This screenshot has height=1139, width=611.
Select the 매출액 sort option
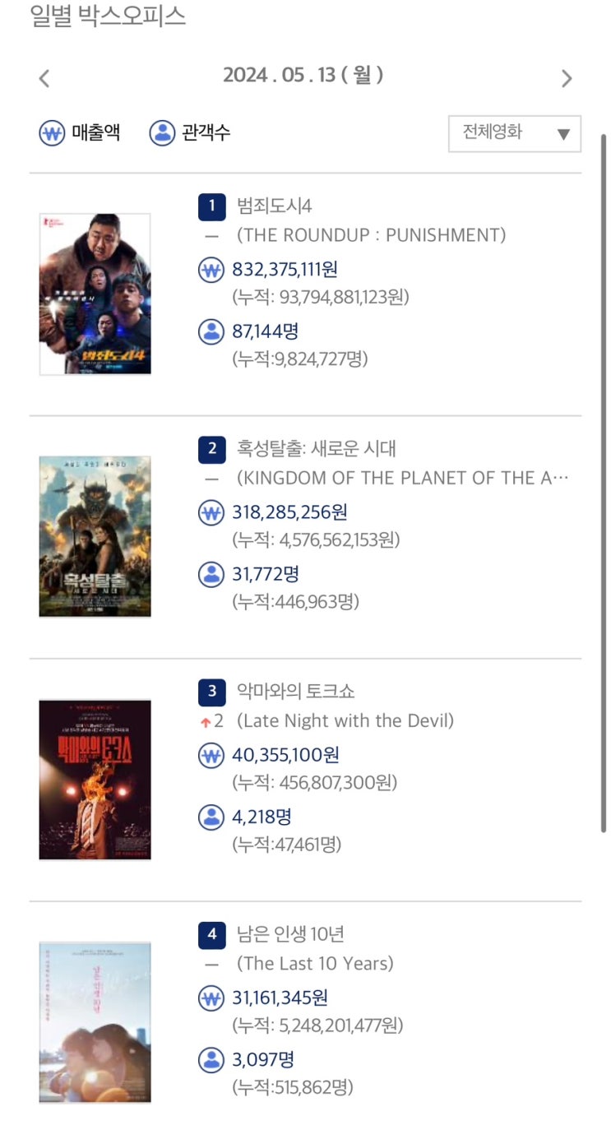pos(95,133)
